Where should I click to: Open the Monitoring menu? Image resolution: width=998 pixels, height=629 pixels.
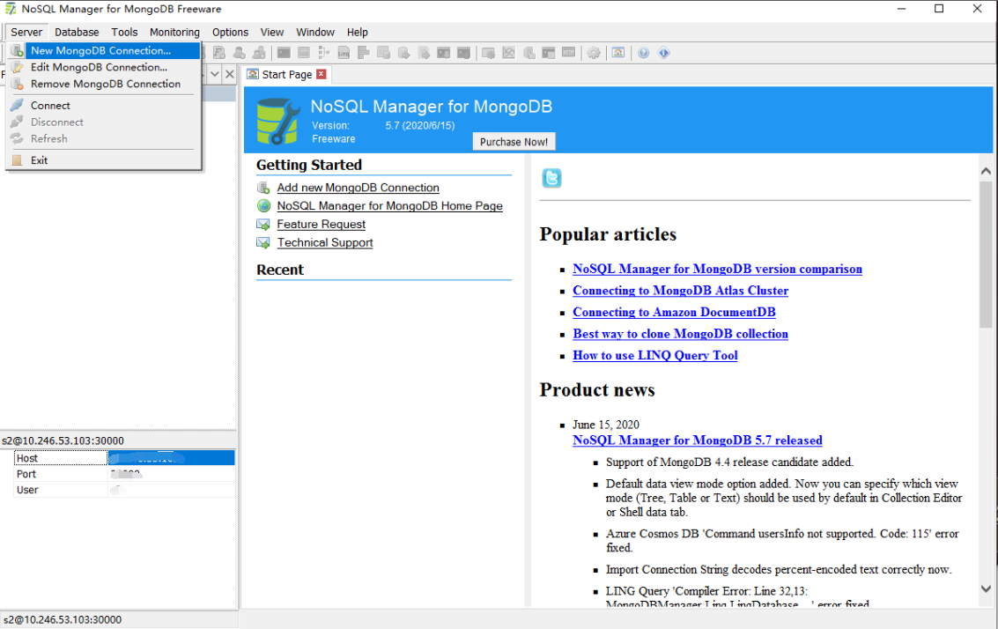174,32
